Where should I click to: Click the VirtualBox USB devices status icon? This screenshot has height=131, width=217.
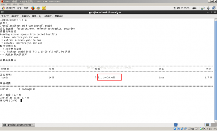point(182,128)
